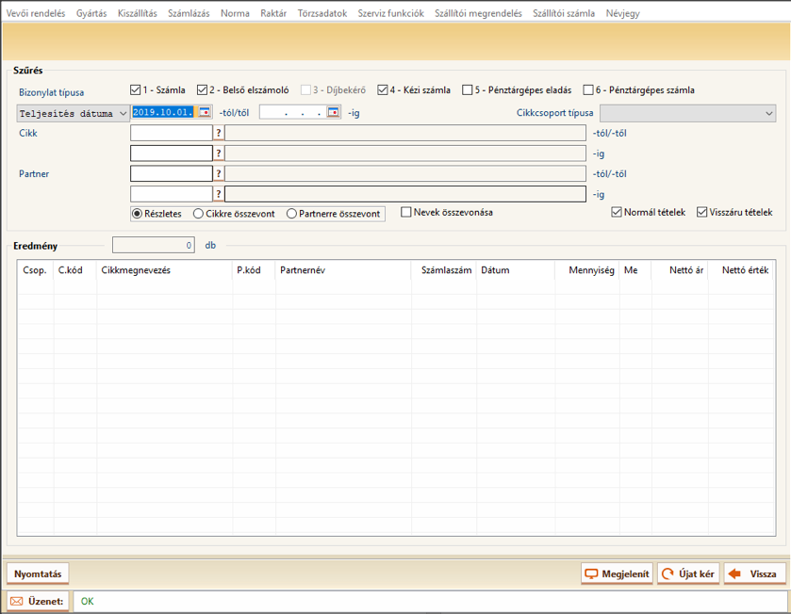Viewport: 791px width, 614px height.
Task: Open the Partner from-lookup question mark
Action: coord(219,174)
